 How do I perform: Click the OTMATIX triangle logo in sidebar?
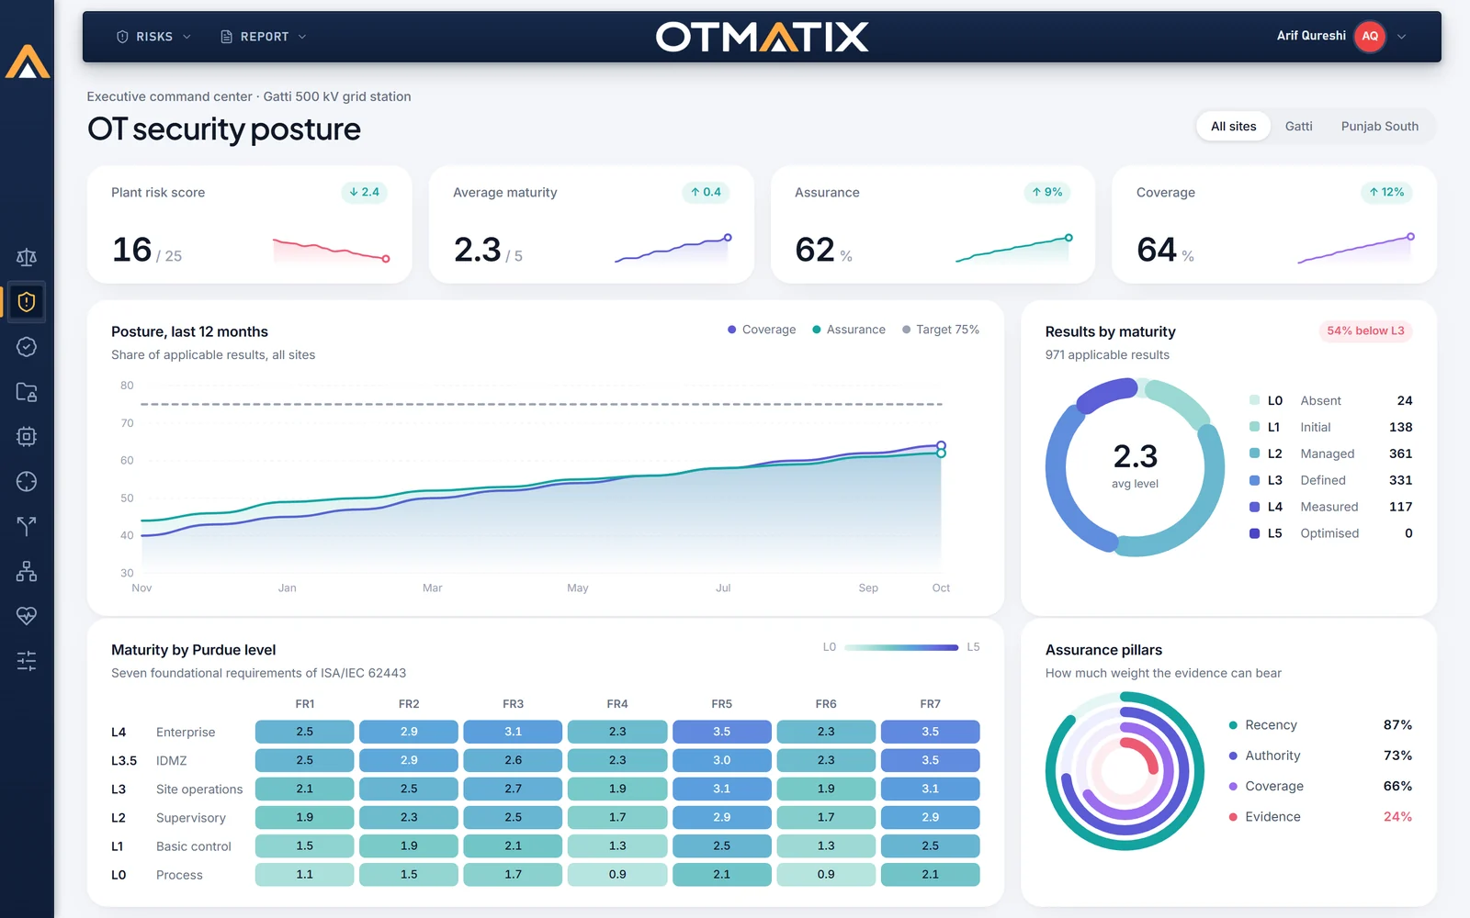click(28, 62)
